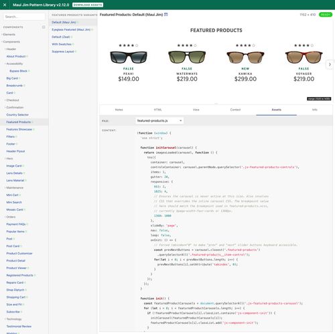Click the Voyager sunglasses image
This screenshot has height=334, width=335.
pyautogui.click(x=304, y=57)
